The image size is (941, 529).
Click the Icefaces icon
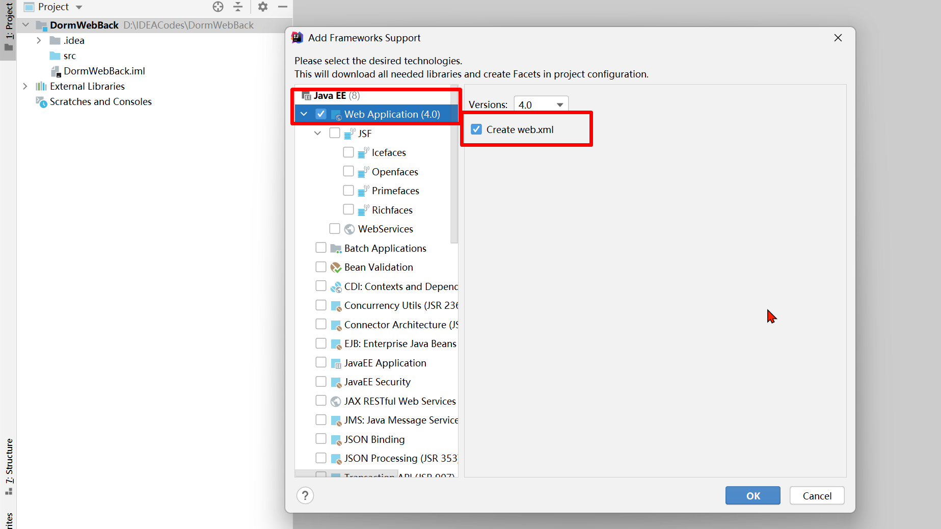pyautogui.click(x=363, y=152)
